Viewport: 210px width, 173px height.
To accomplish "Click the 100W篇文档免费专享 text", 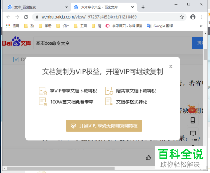I will click(x=72, y=102).
